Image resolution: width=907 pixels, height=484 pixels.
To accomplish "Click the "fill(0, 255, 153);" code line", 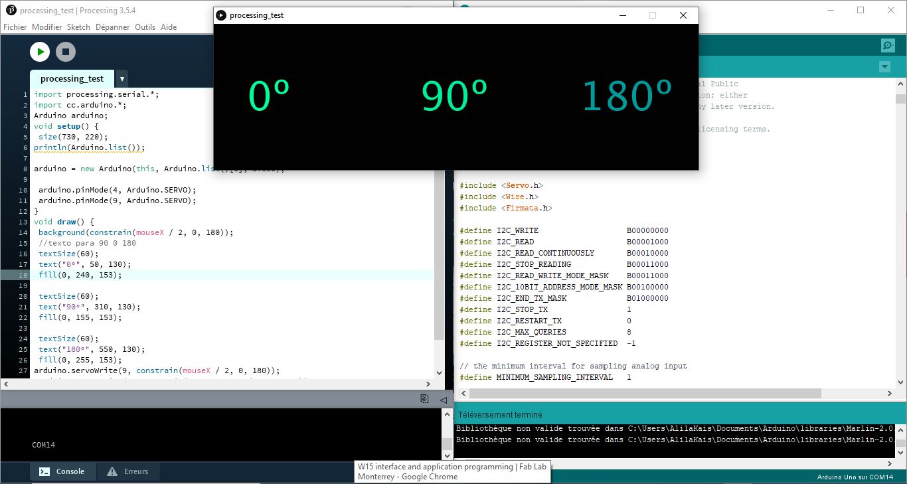I will tap(80, 360).
